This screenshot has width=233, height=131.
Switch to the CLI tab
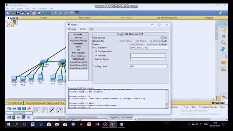(x=91, y=29)
